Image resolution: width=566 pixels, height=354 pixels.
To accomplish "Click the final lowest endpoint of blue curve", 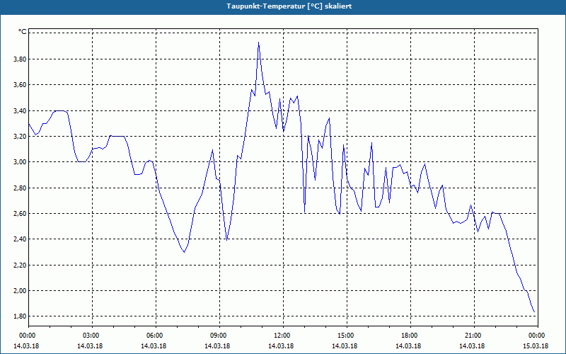I will (534, 312).
